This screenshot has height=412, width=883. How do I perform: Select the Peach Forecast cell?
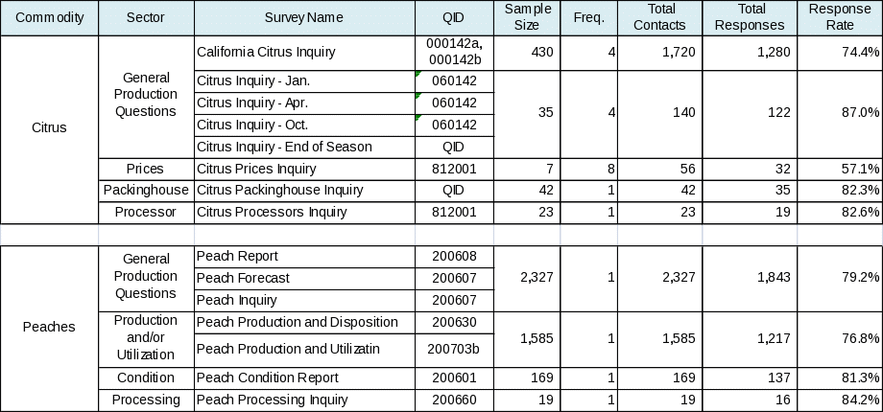[x=304, y=279]
